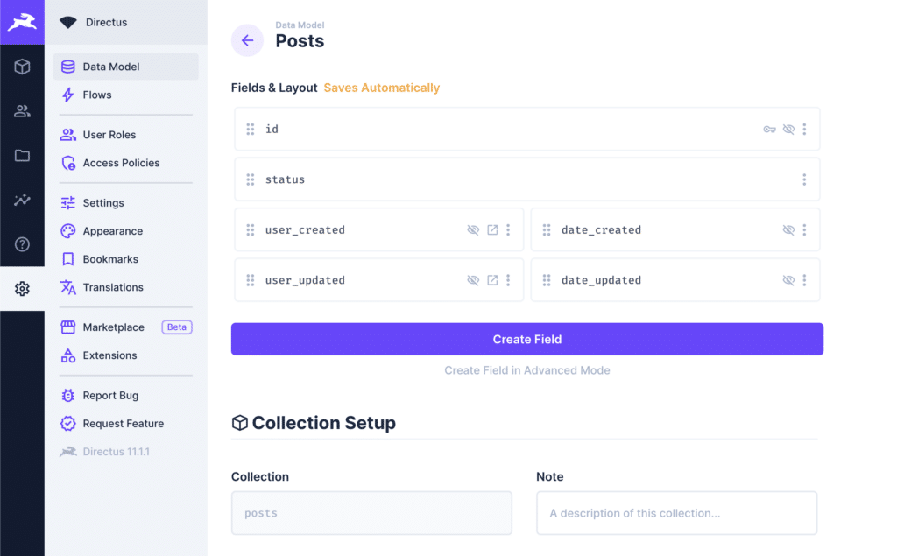Click the collection Note input field
Image resolution: width=897 pixels, height=556 pixels.
click(676, 513)
